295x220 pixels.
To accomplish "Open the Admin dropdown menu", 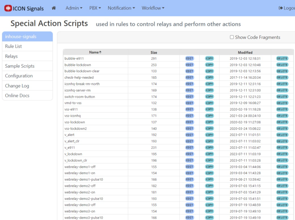I will tap(74, 8).
